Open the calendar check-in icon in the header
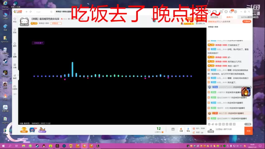 tap(221, 12)
